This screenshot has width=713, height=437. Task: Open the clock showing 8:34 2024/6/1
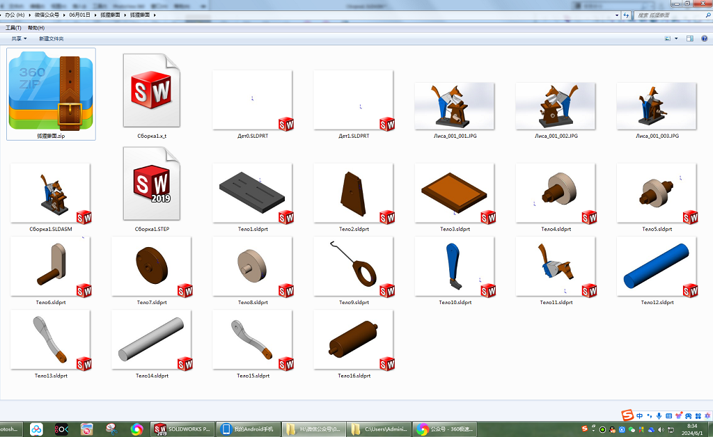click(692, 429)
